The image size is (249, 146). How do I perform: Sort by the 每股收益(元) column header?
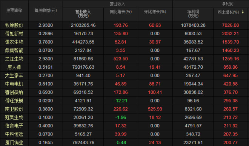click(x=46, y=11)
